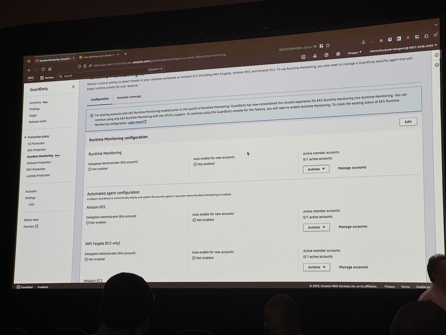Open Actions dropdown for Amazon EKS
This screenshot has width=446, height=335.
316,227
